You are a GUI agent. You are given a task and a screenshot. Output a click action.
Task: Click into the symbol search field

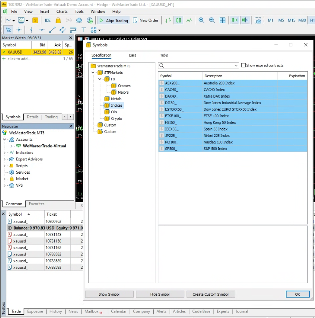pos(199,65)
